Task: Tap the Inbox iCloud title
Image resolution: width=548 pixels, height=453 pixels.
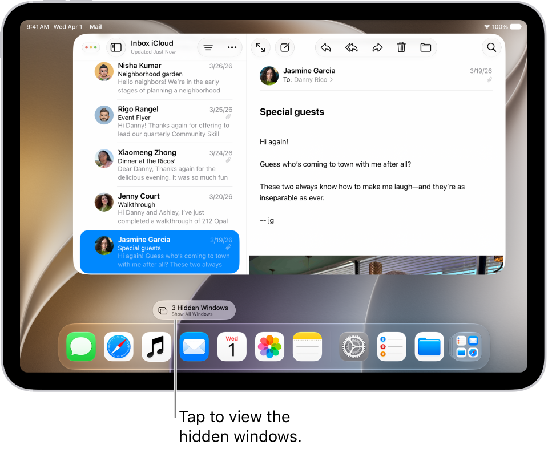Action: click(152, 43)
